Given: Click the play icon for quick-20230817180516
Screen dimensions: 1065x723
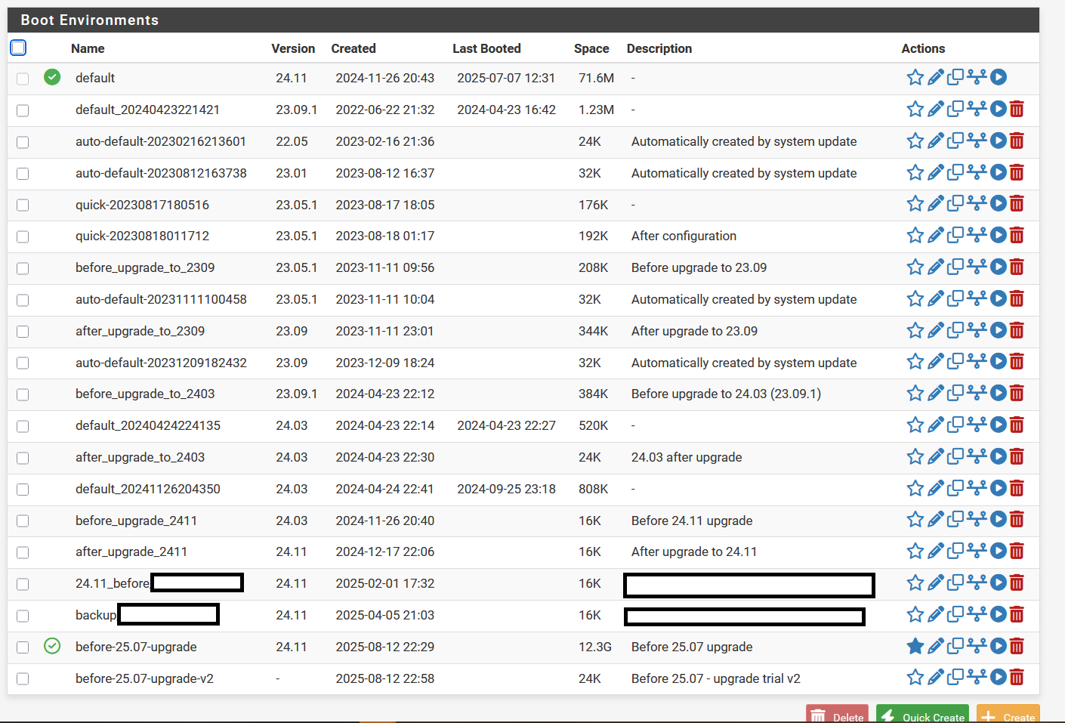Looking at the screenshot, I should point(998,203).
